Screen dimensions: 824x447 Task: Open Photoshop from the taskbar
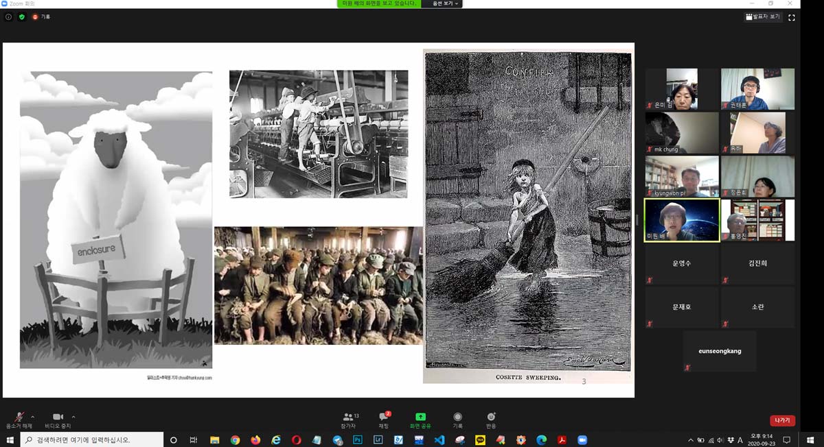358,439
